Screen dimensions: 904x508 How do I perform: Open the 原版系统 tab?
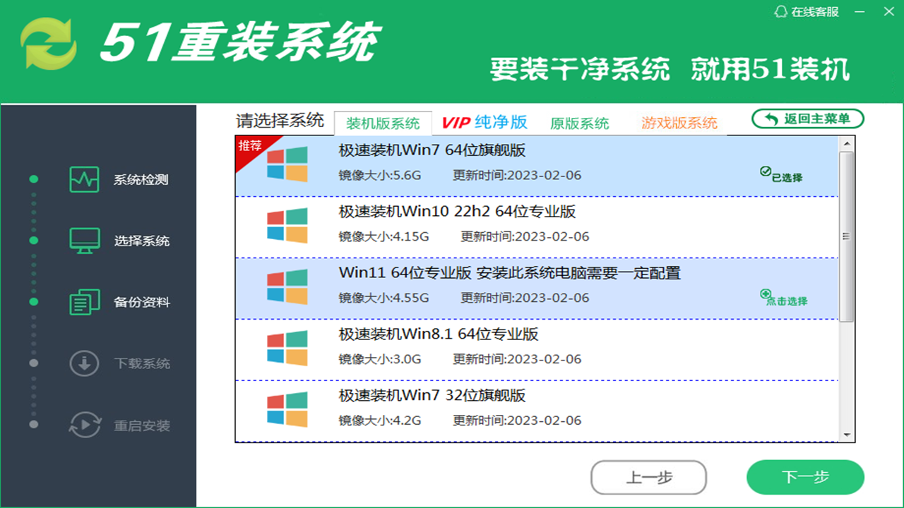(x=579, y=121)
